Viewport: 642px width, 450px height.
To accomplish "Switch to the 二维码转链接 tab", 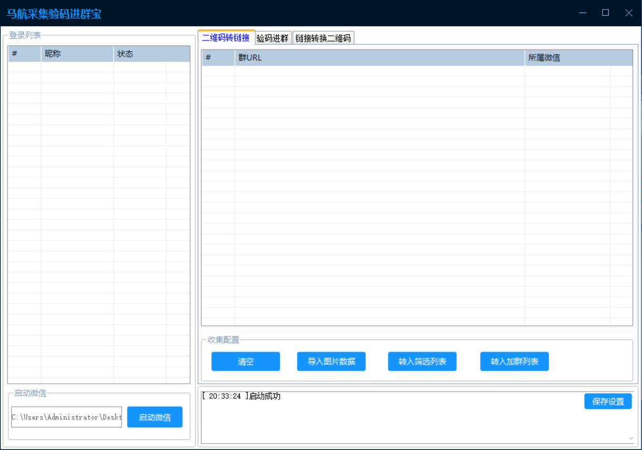I will (226, 37).
